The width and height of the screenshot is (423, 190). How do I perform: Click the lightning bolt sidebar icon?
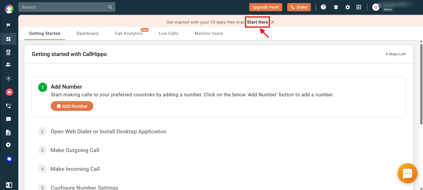click(x=8, y=145)
